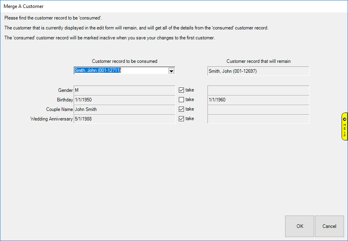Image resolution: width=348 pixels, height=241 pixels.
Task: Click the Couple Name field 'John Smith'
Action: [x=124, y=109]
